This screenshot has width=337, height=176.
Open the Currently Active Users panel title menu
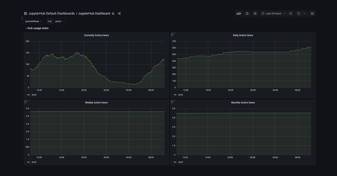(x=96, y=35)
